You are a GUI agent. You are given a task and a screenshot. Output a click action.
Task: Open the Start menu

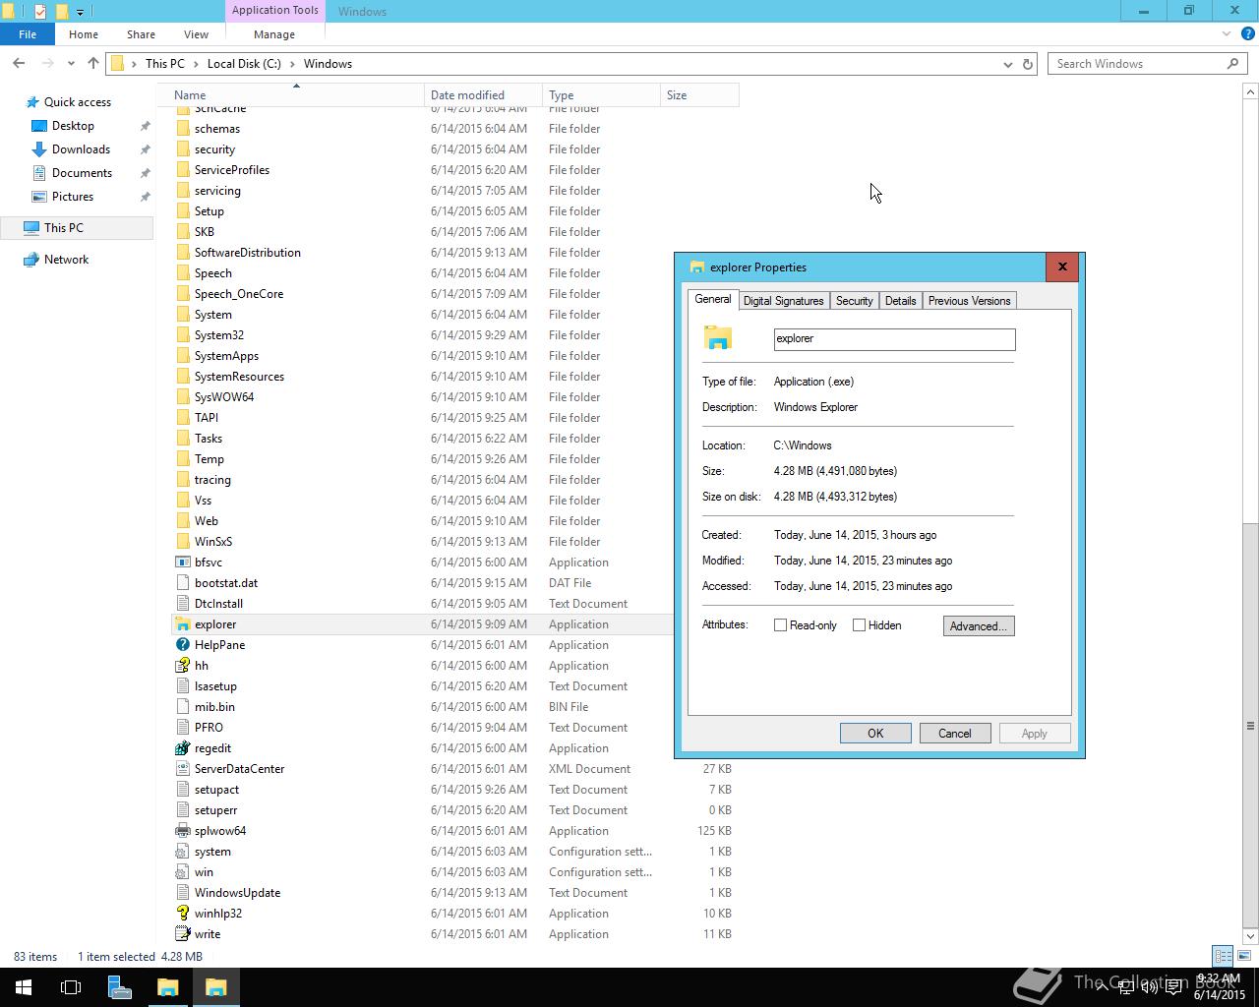point(24,987)
